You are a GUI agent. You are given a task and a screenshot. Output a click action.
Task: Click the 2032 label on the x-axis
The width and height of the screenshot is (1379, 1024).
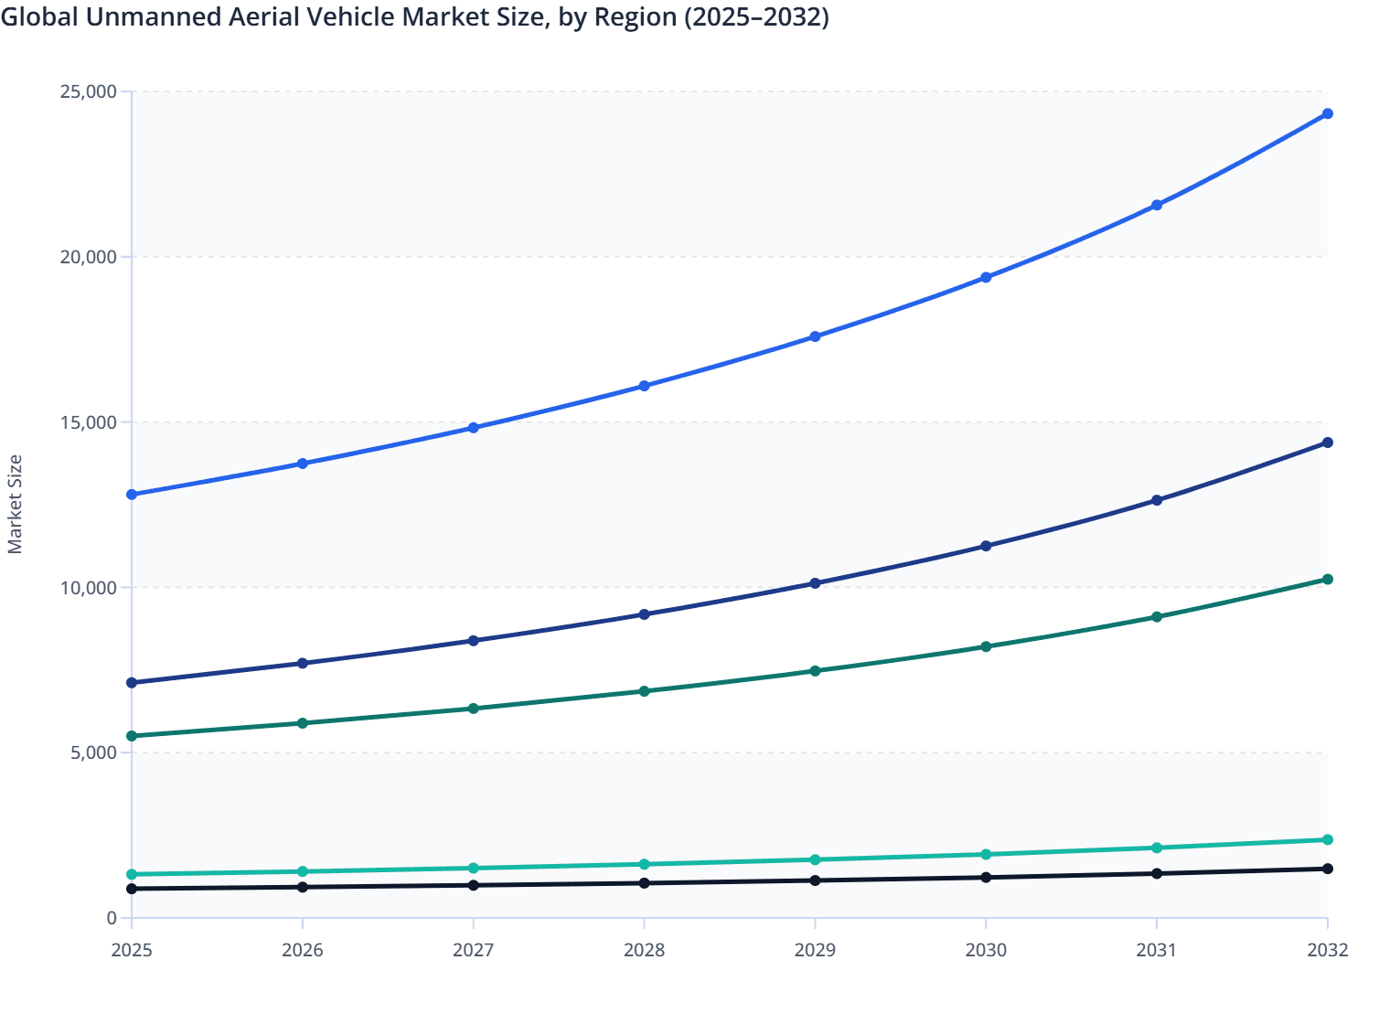click(x=1328, y=951)
